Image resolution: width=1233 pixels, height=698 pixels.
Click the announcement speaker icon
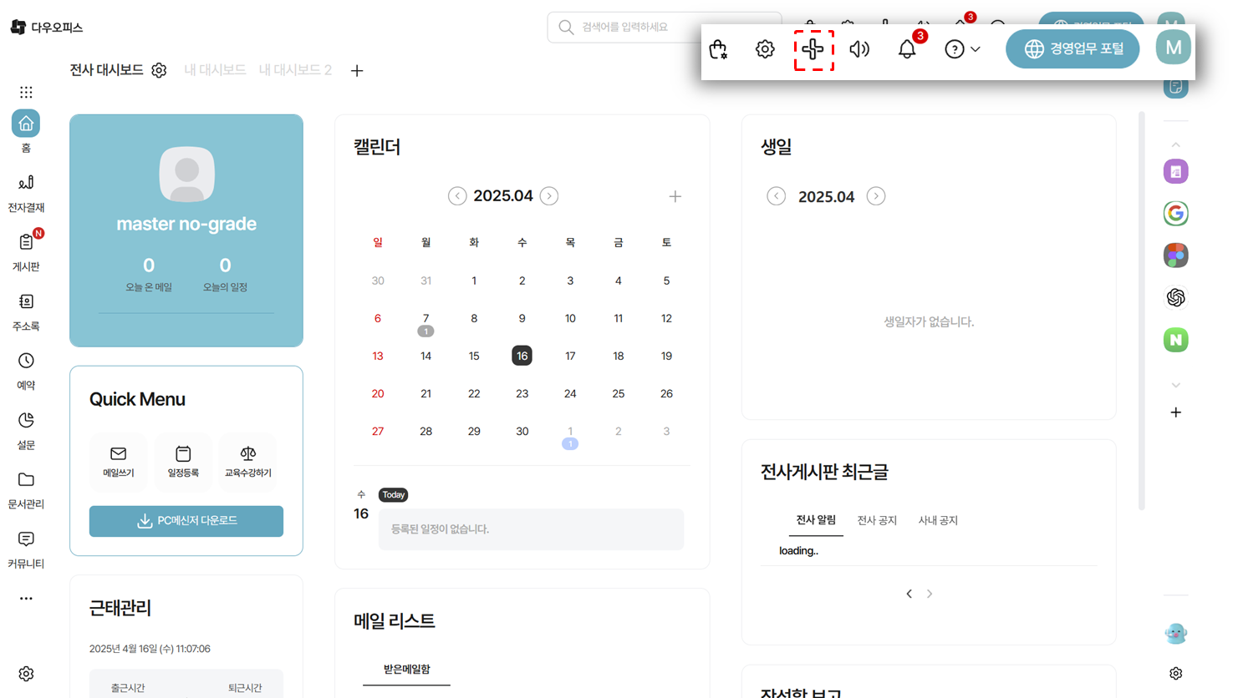pos(859,48)
